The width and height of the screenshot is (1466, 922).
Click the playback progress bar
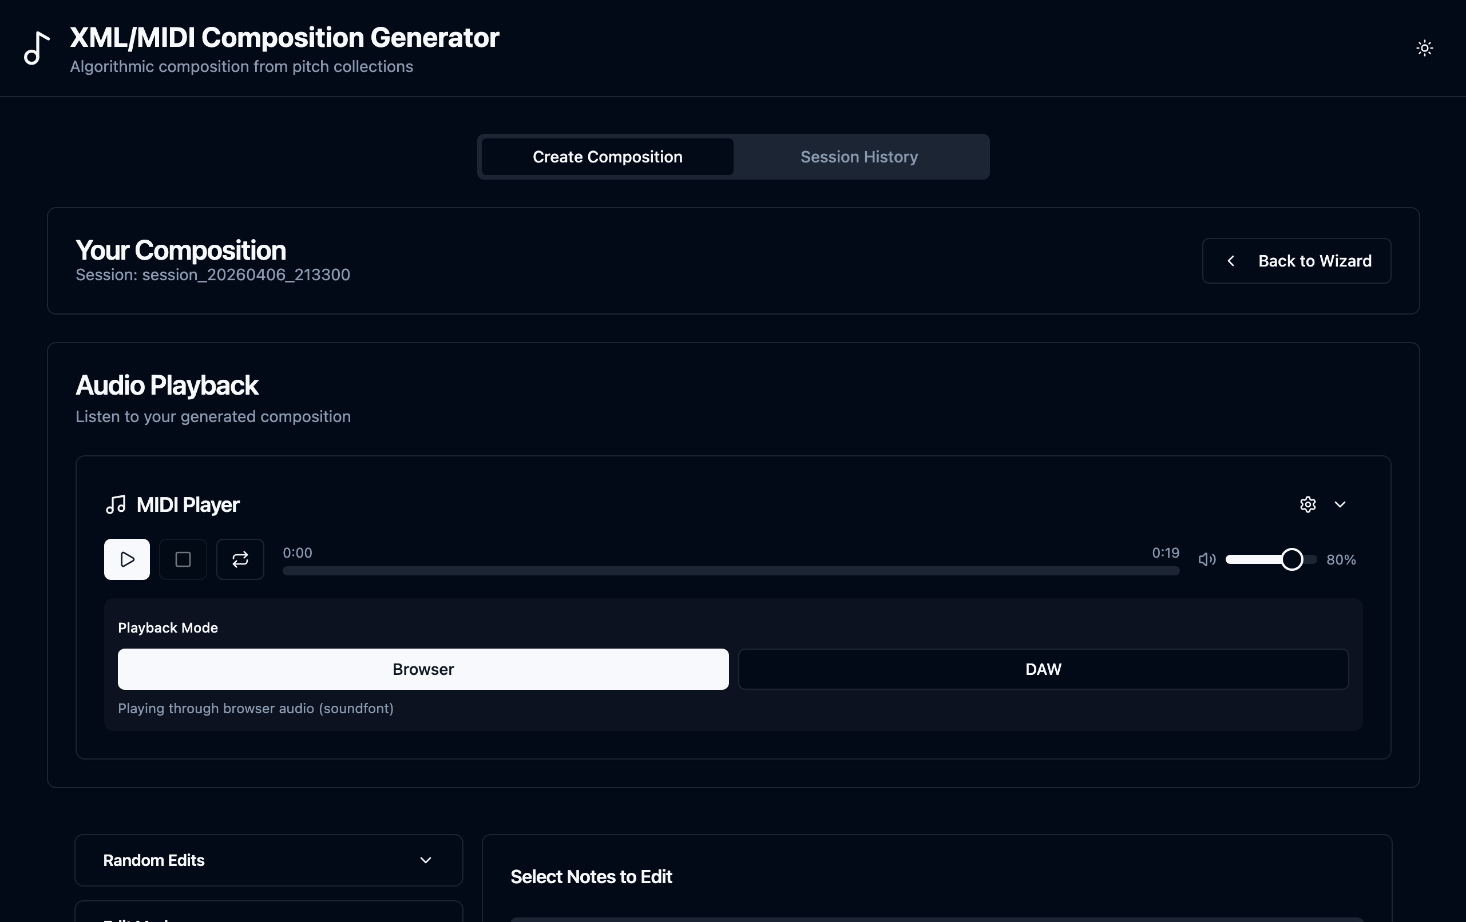coord(731,571)
